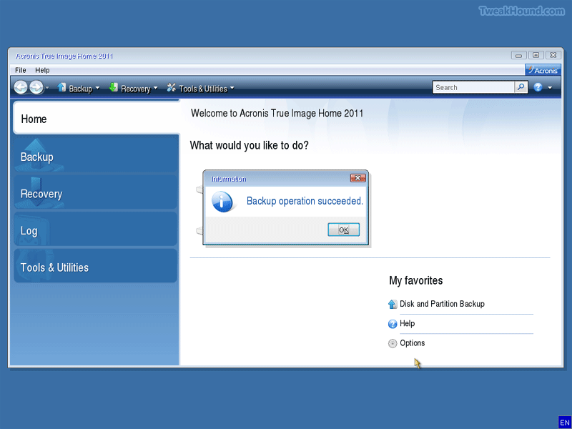Click the magnifier search icon

tap(521, 87)
